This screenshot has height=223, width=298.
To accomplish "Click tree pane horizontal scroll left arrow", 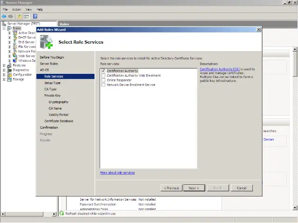I will [x=3, y=214].
